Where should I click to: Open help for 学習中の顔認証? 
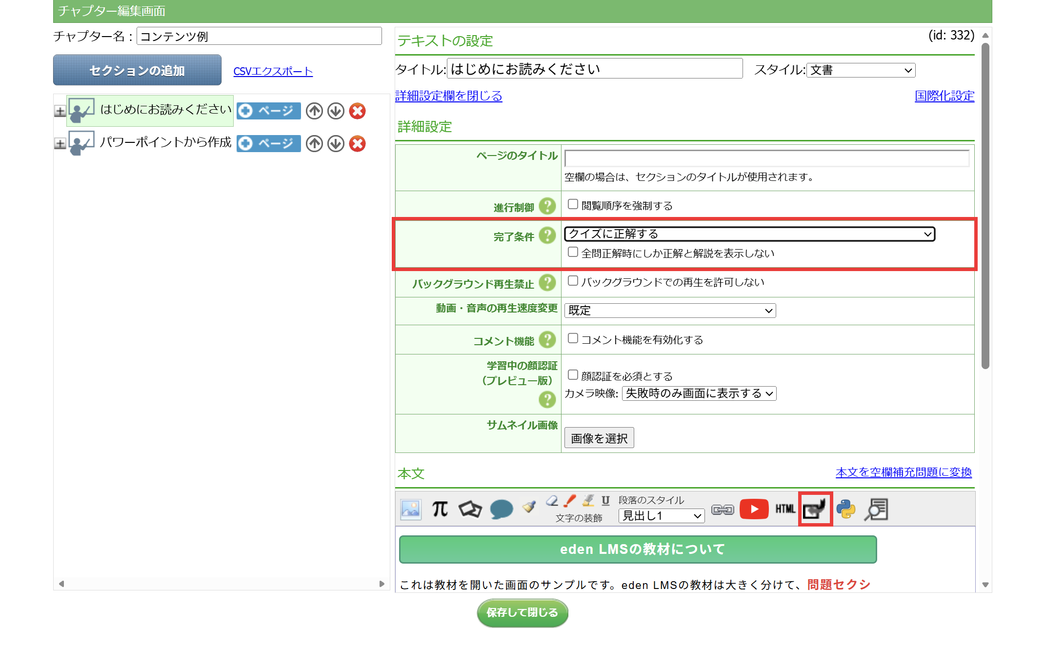(547, 400)
